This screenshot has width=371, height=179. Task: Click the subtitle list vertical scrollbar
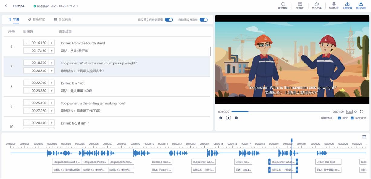pos(210,51)
